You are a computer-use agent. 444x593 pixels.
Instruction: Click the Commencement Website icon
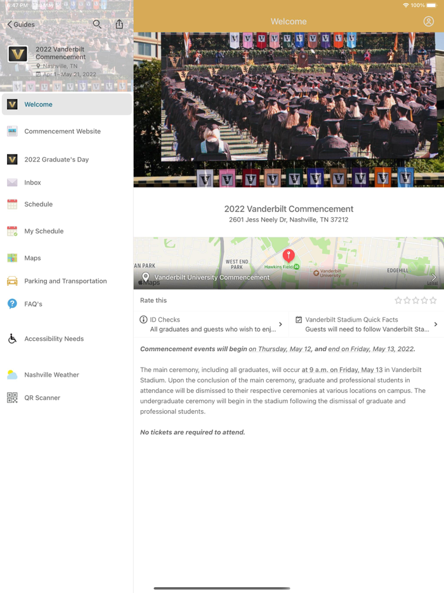(x=12, y=131)
